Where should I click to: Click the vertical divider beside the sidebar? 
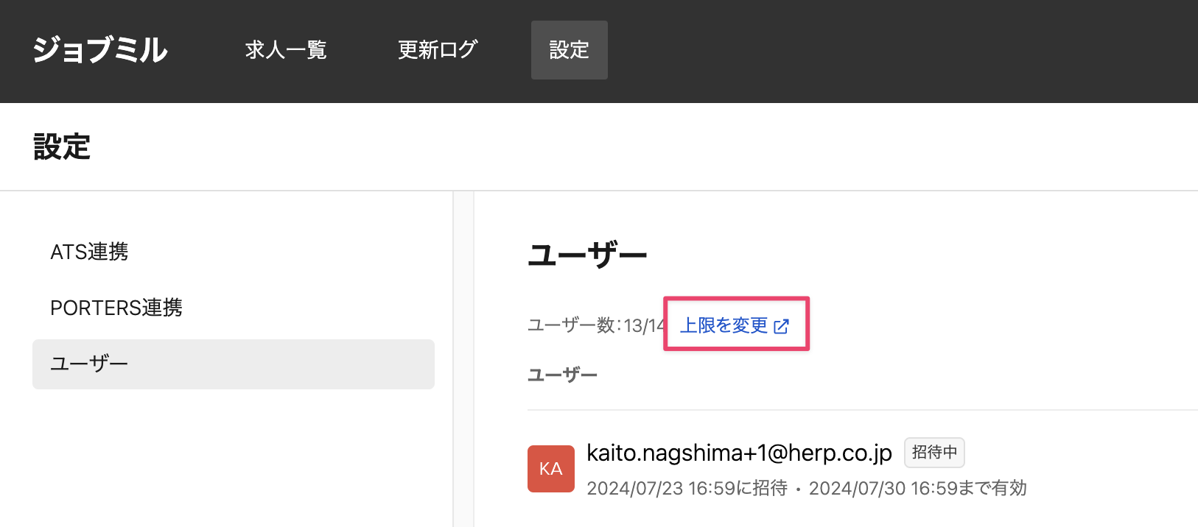(463, 359)
